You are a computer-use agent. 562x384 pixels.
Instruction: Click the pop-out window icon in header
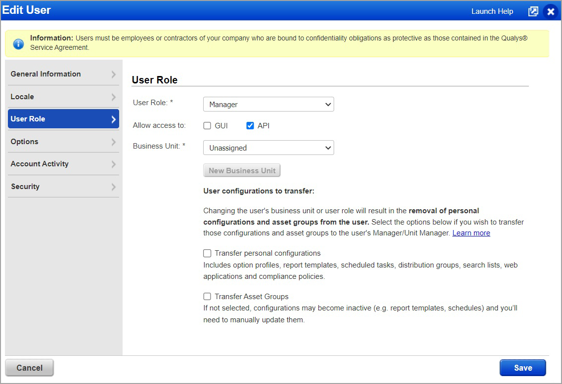coord(533,11)
